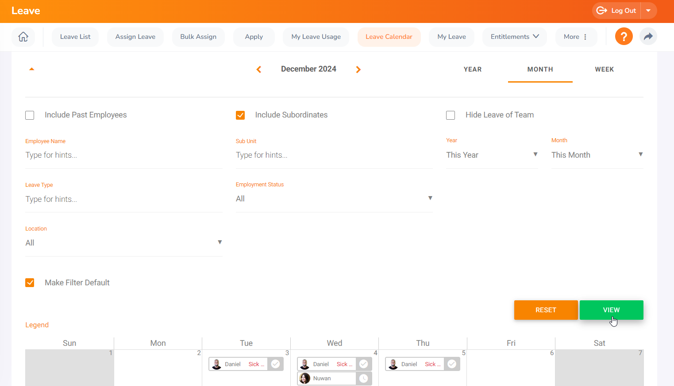Image resolution: width=674 pixels, height=386 pixels.
Task: Open the Assign Leave tab
Action: [x=135, y=37]
